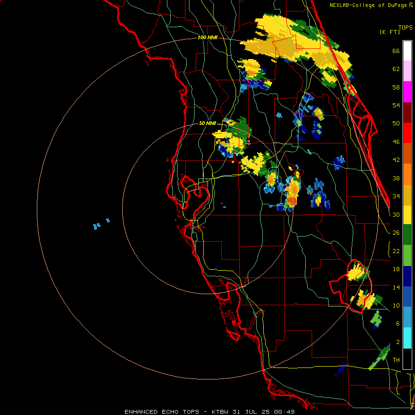Select the light pink legend swatch near 62

tap(407, 71)
